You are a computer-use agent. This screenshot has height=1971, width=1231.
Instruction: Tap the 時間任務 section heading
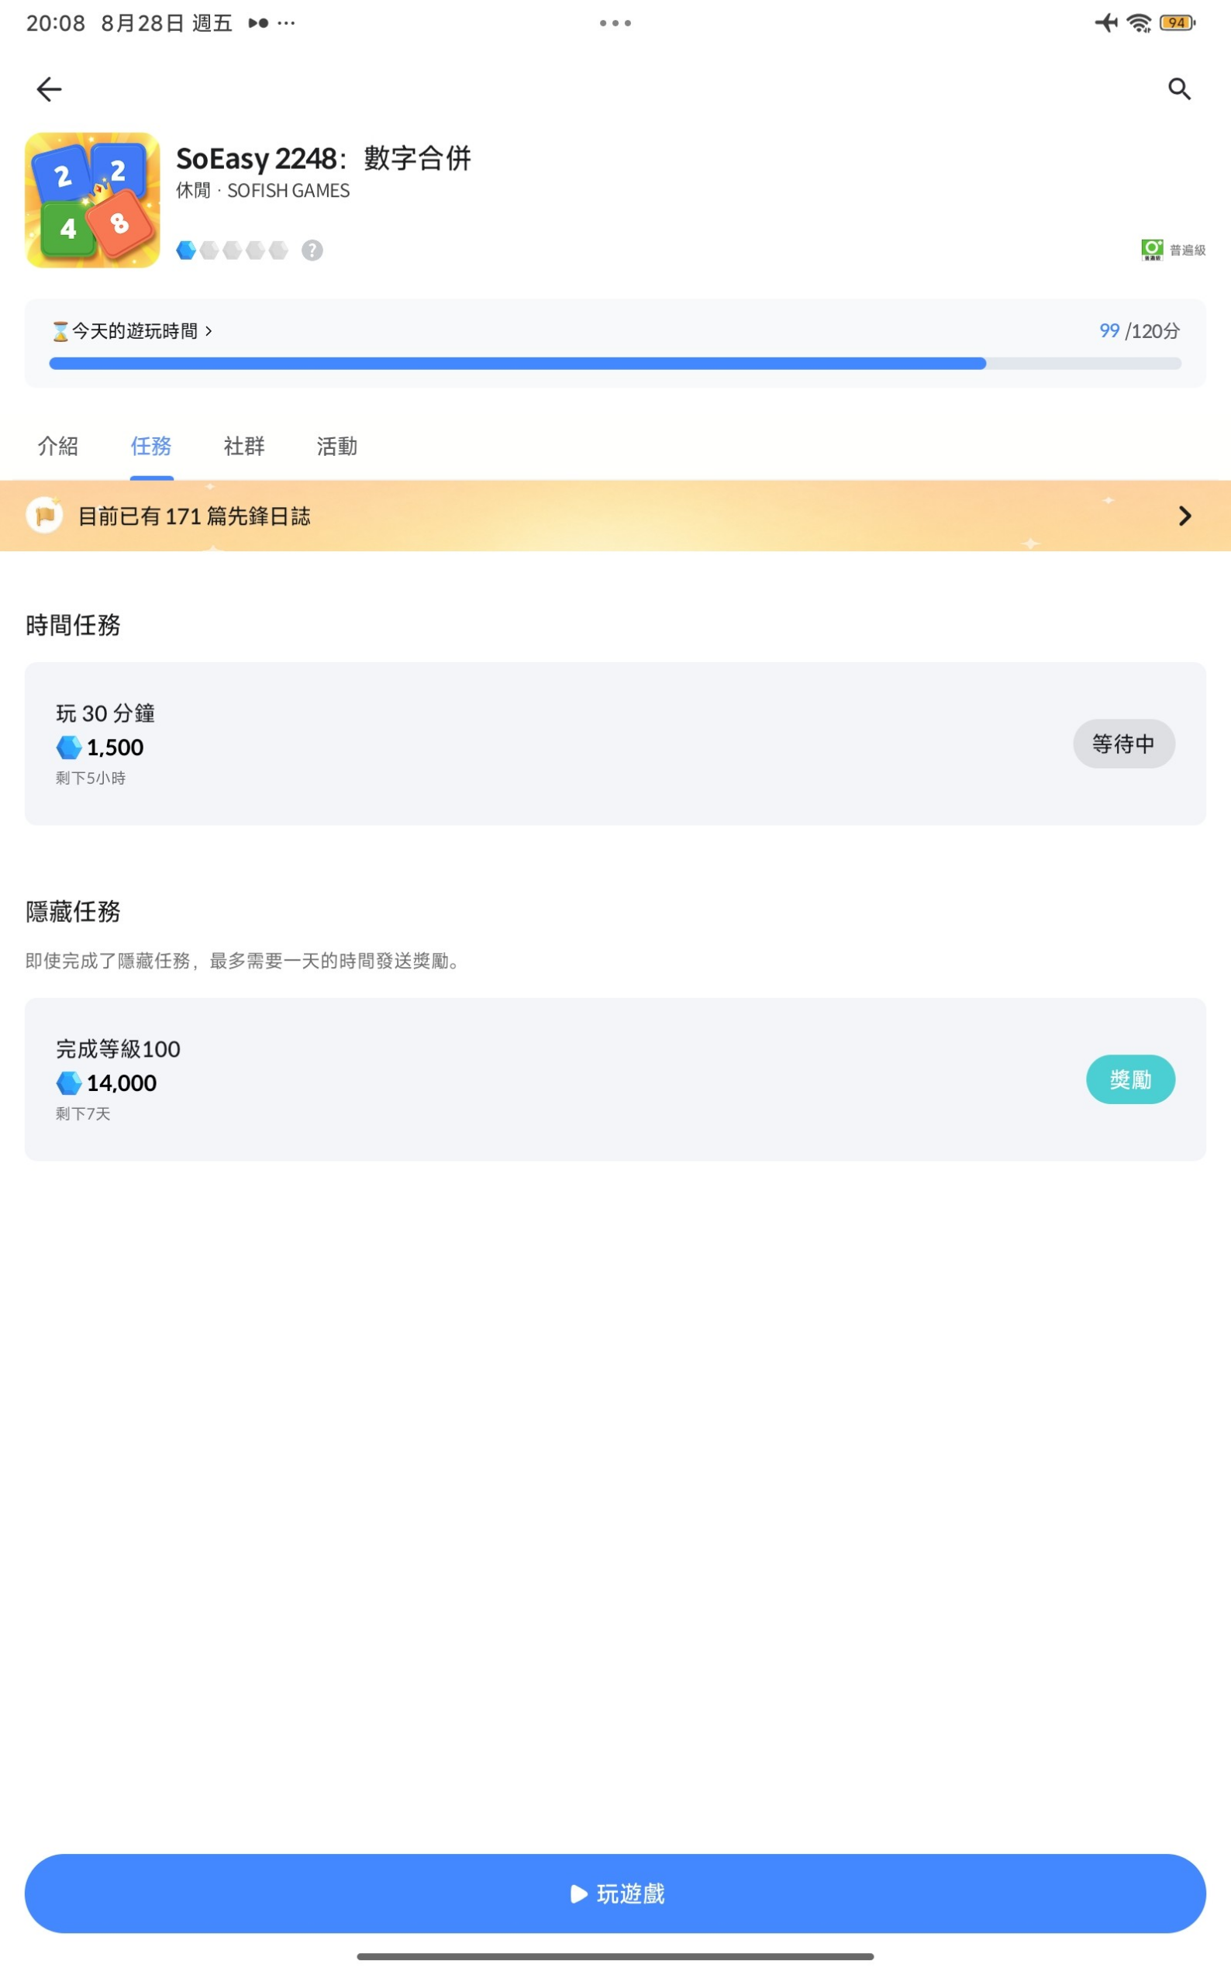[74, 625]
